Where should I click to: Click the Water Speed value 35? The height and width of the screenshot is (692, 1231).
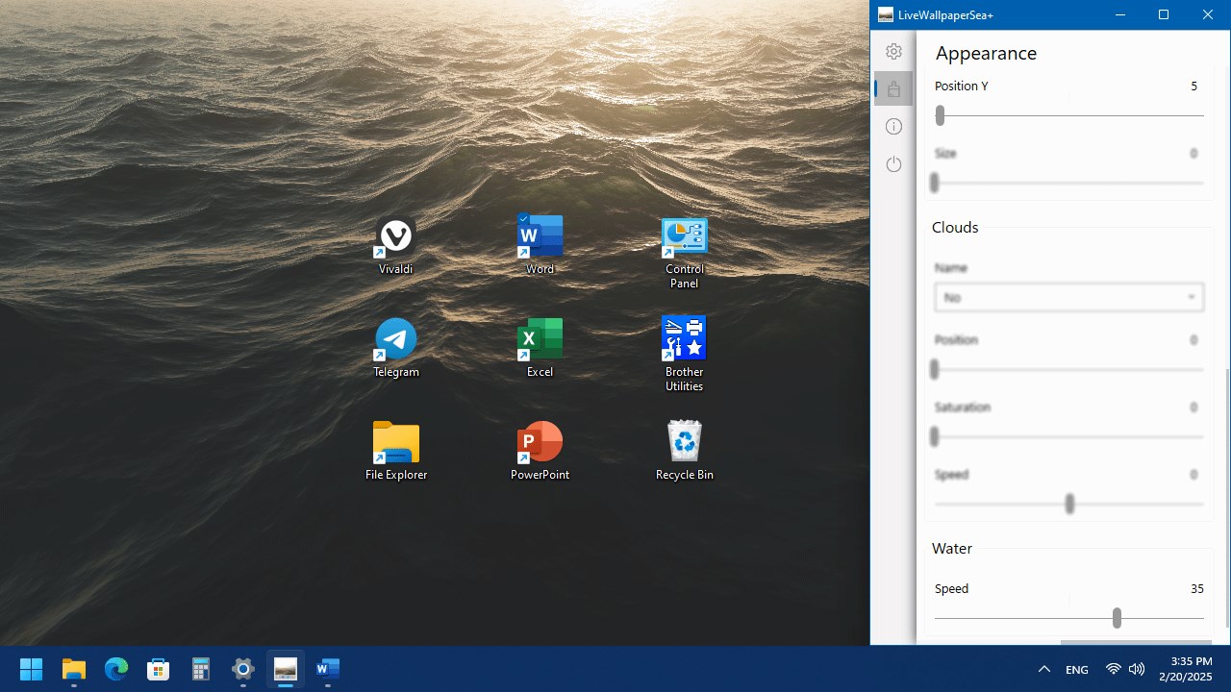(x=1197, y=589)
